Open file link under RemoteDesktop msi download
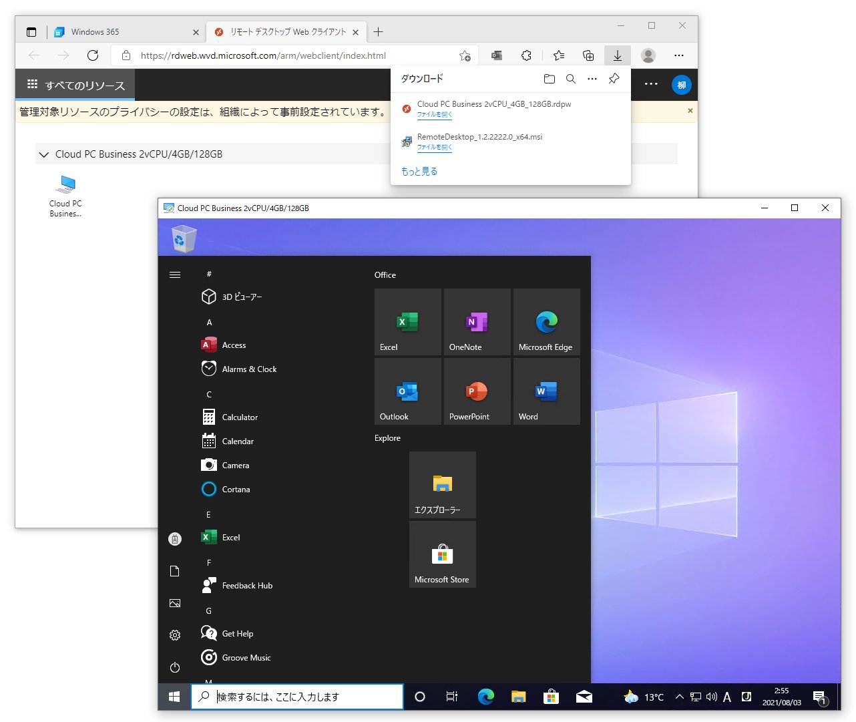856x722 pixels. pos(435,147)
